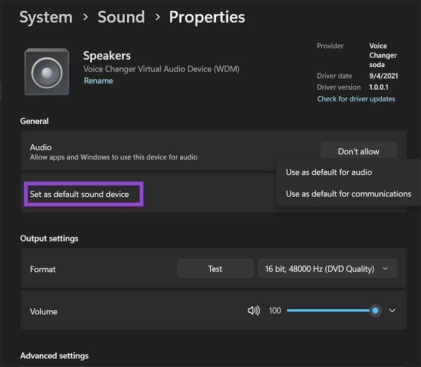Click the volume slider handle

[375, 310]
